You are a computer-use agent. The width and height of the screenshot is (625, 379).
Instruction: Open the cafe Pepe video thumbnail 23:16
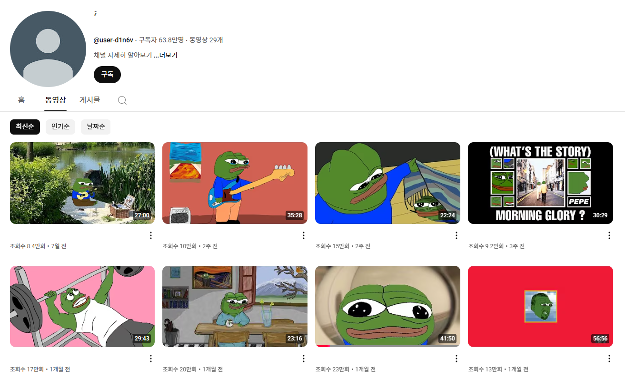[235, 306]
